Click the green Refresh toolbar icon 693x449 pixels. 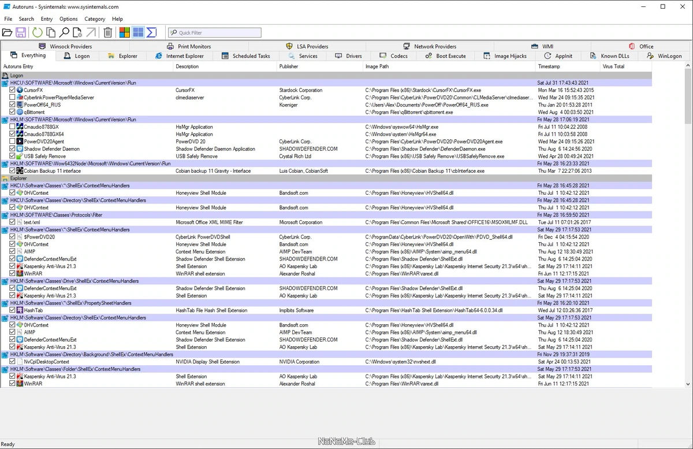(37, 33)
